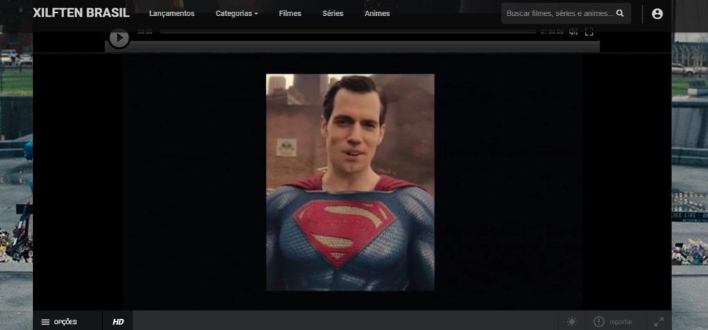Play the video with the play button
Viewport: 708px width, 330px height.
[x=119, y=38]
